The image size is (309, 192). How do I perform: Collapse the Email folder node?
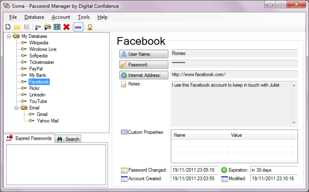[x=16, y=108]
